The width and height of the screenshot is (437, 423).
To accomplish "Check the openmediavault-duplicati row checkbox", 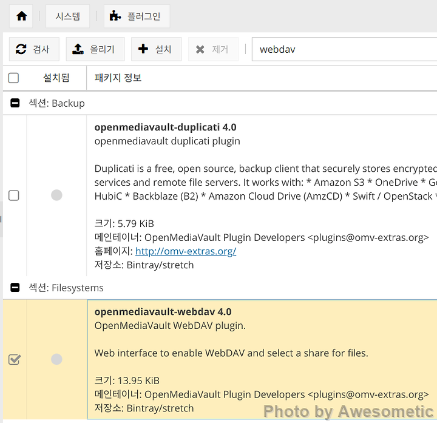I will point(13,195).
